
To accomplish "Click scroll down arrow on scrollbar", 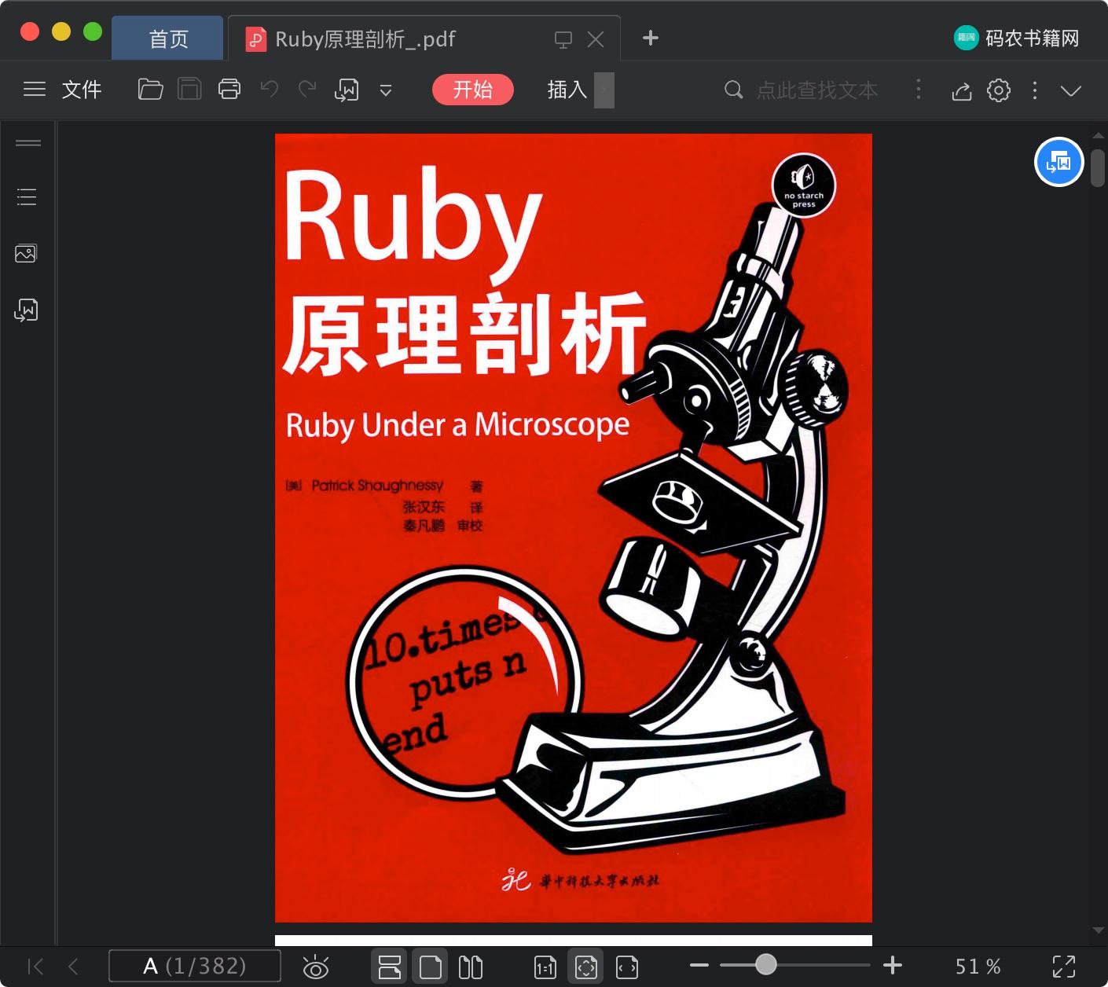I will tap(1098, 930).
